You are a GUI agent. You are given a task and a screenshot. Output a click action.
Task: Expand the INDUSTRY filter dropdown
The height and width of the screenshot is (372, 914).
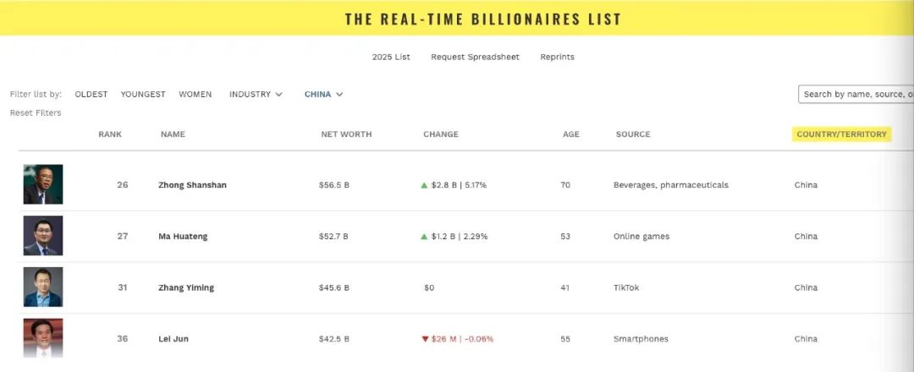256,95
